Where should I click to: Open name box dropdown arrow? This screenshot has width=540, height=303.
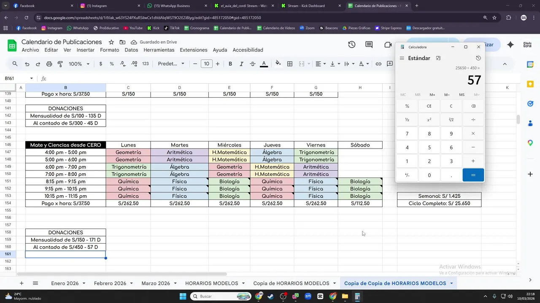pyautogui.click(x=32, y=79)
